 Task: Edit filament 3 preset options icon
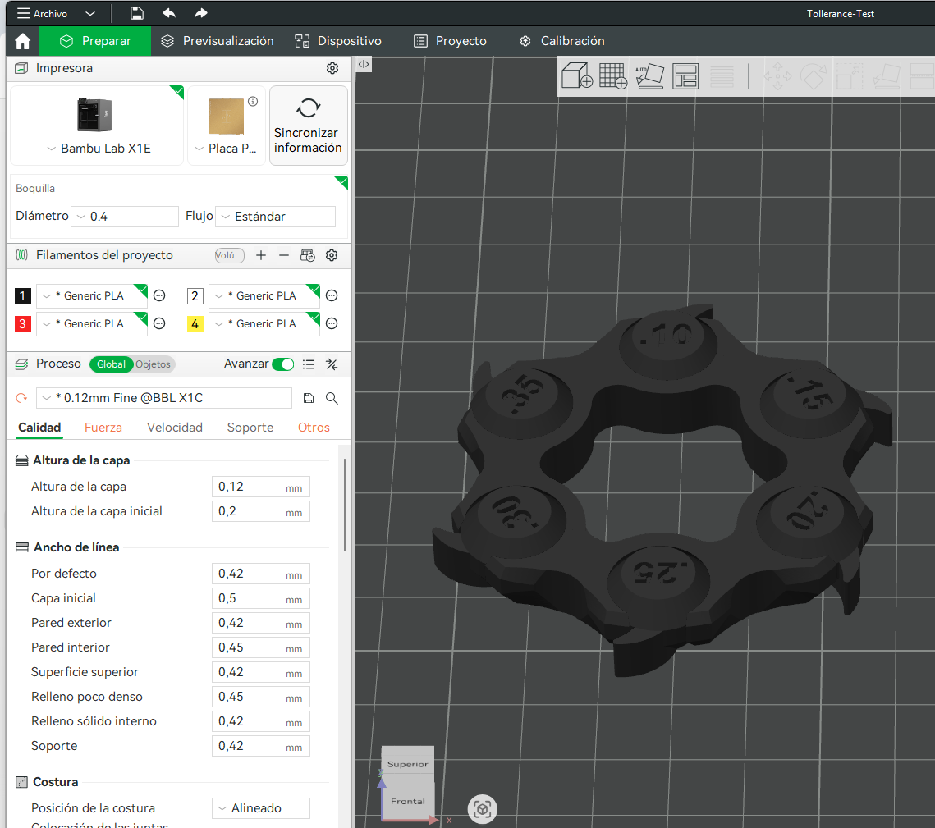pos(159,323)
